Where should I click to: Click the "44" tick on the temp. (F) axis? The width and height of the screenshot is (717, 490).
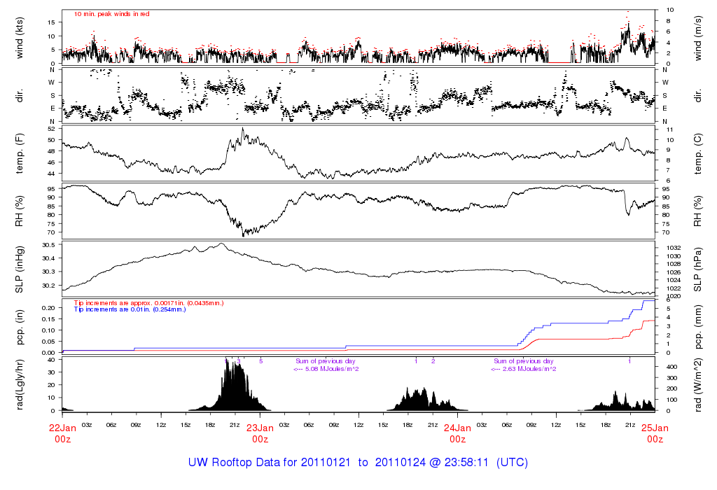tap(51, 174)
